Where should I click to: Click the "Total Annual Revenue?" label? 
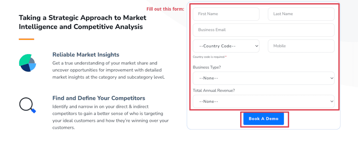pos(214,90)
